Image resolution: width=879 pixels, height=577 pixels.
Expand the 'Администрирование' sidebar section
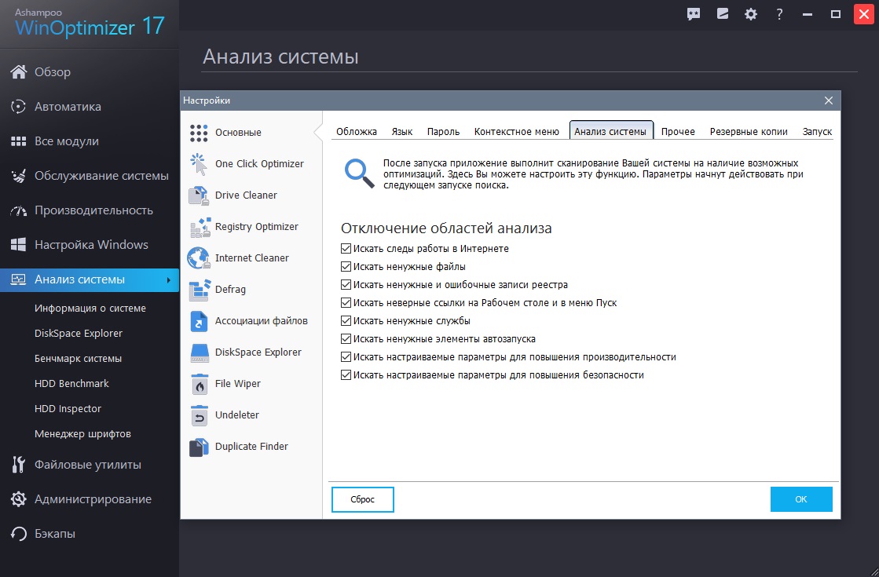pos(93,499)
